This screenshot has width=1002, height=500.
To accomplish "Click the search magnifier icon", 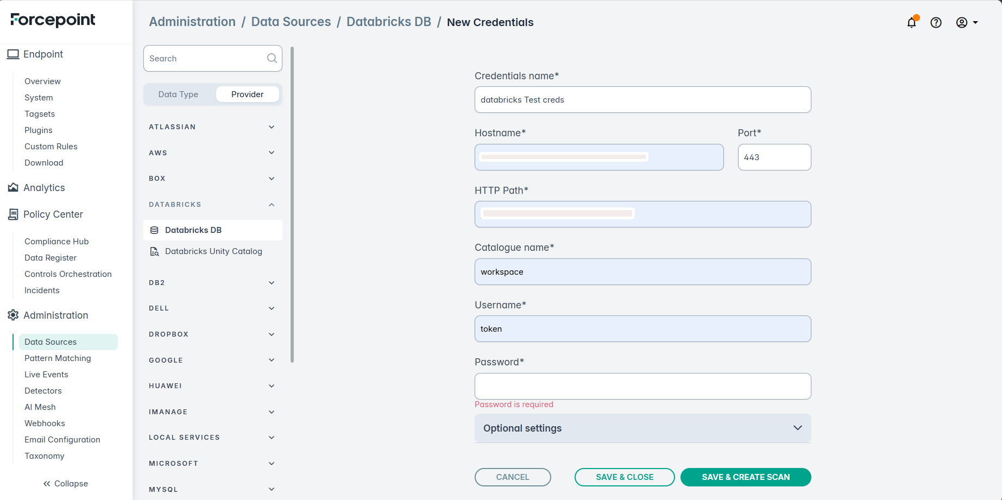I will pyautogui.click(x=272, y=59).
